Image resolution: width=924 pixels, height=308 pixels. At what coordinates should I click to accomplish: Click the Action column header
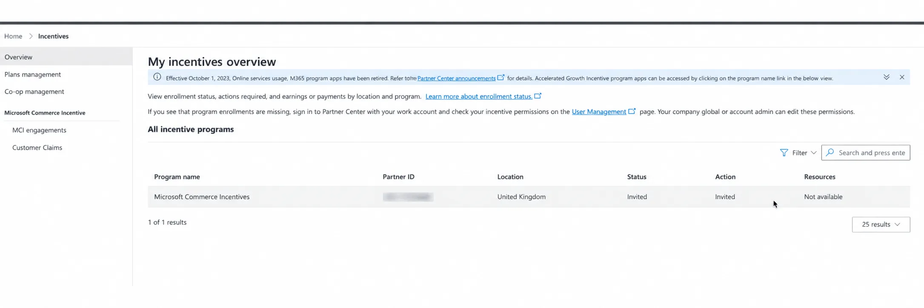725,177
